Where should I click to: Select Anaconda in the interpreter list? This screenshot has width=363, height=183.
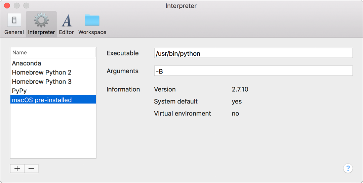(53, 63)
